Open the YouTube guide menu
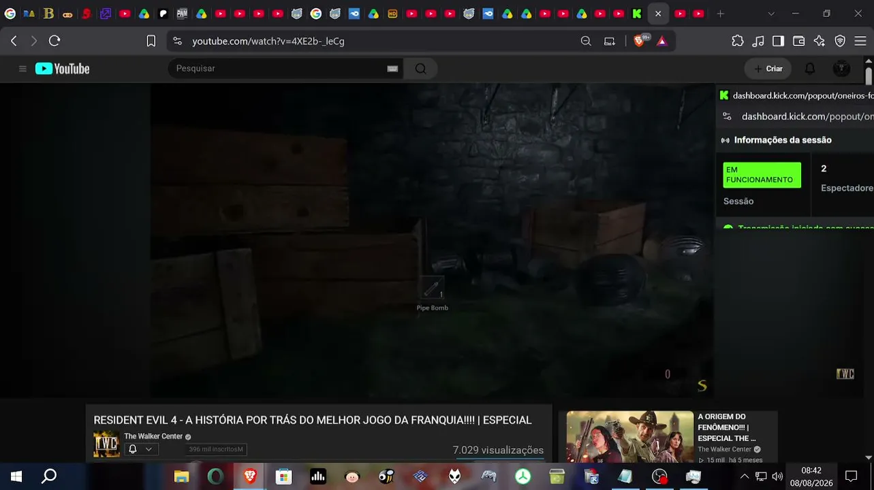 [x=22, y=69]
